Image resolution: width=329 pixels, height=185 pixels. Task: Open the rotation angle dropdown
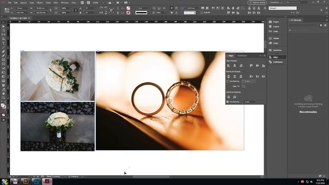point(96,8)
